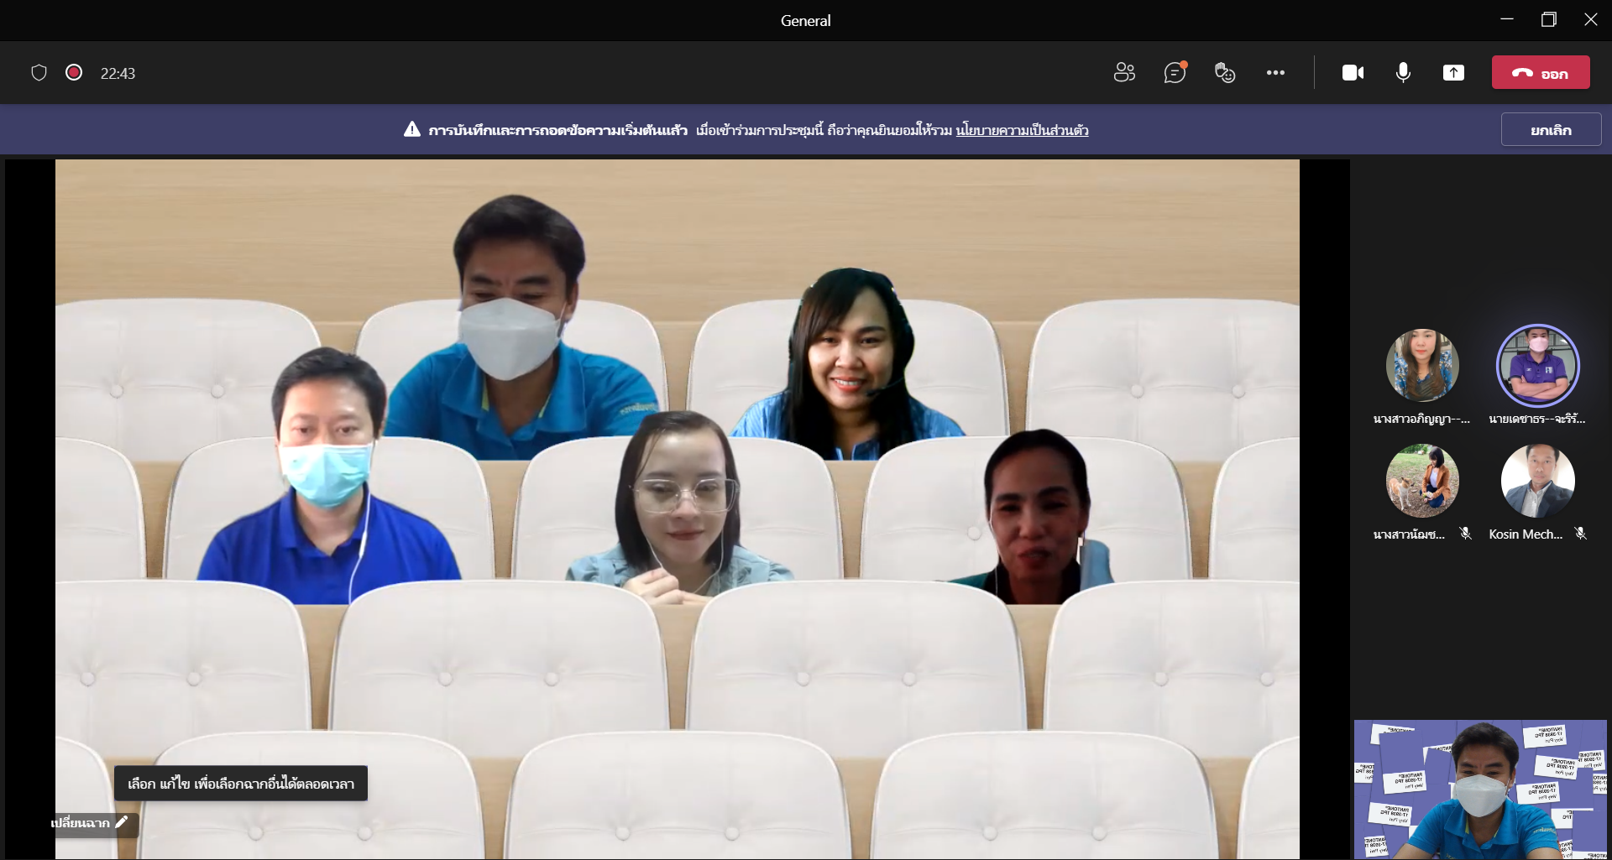This screenshot has width=1612, height=860.
Task: Open the meeting chat icon
Action: [x=1175, y=73]
